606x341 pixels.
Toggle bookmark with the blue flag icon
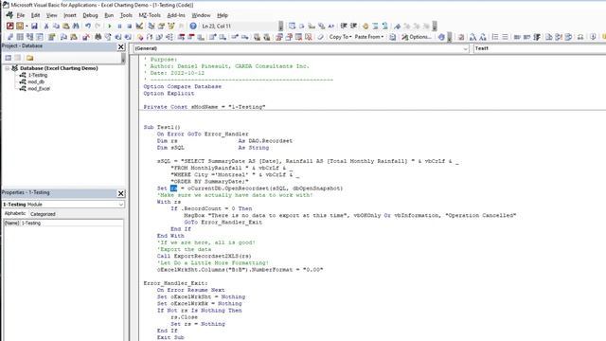[x=398, y=26]
